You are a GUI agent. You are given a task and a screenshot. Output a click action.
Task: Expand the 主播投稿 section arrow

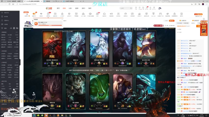(186, 21)
